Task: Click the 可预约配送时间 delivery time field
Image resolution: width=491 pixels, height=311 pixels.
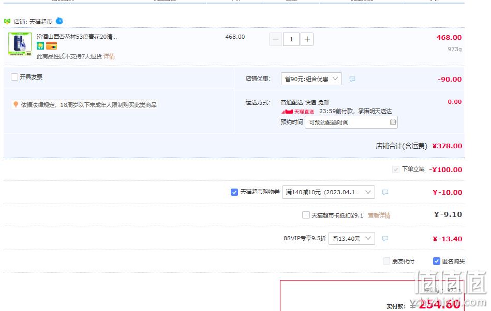Action: (x=351, y=122)
